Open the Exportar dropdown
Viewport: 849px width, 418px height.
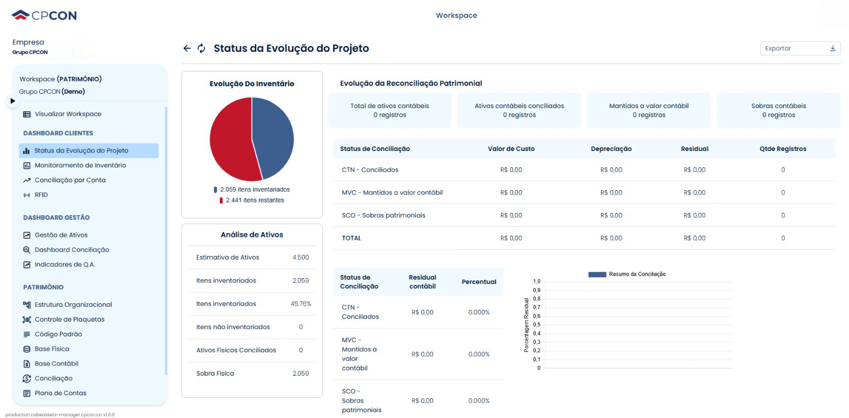click(x=800, y=48)
